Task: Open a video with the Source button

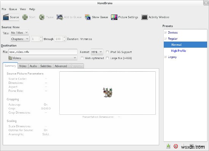Action: [x=11, y=17]
